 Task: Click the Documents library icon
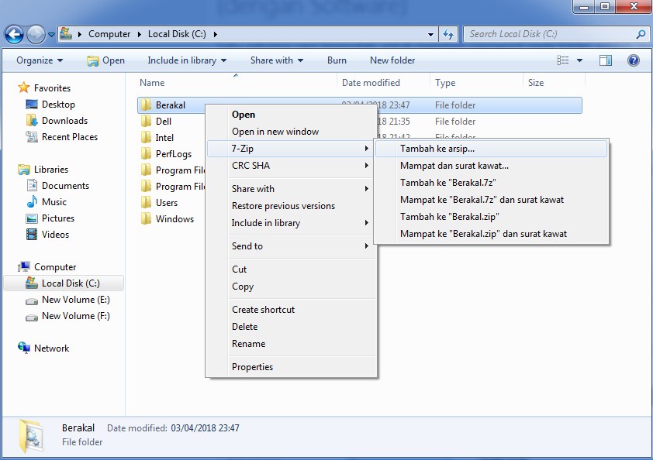32,186
